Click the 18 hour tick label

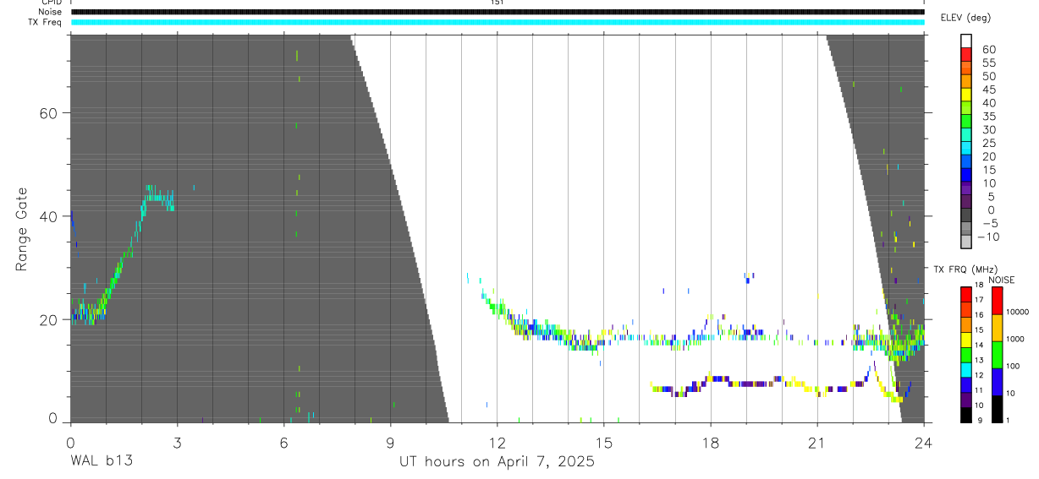(711, 443)
